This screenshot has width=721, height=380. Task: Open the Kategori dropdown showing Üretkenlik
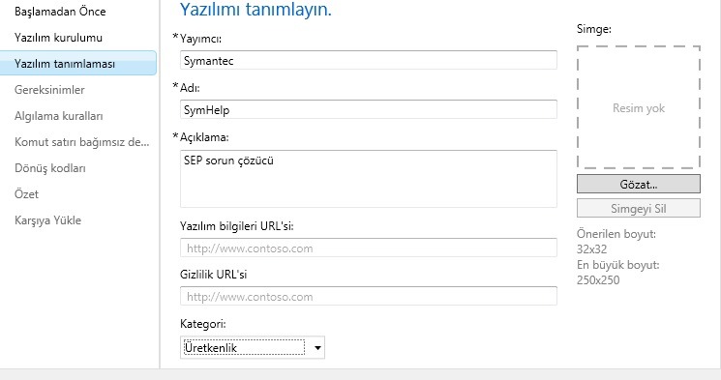click(253, 347)
